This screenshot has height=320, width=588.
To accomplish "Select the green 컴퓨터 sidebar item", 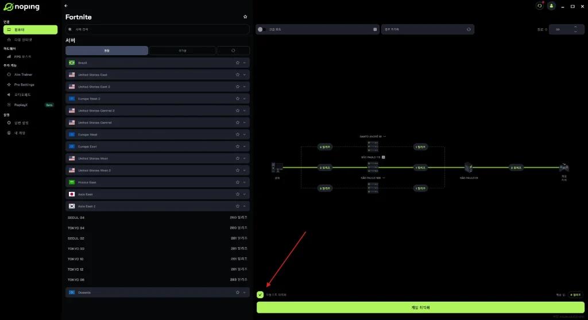I will [30, 30].
